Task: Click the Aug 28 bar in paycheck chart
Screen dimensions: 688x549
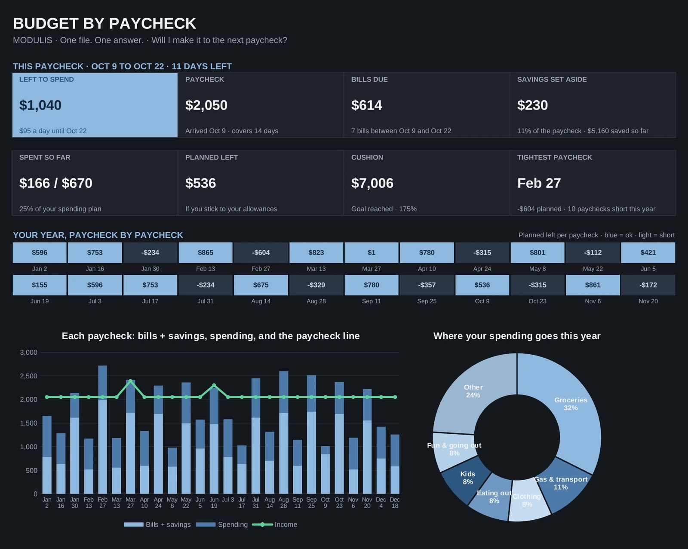Action: tap(283, 432)
